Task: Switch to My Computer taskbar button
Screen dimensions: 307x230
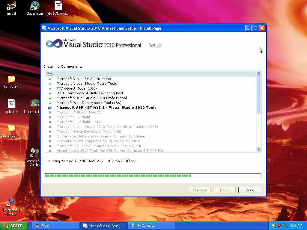Action: tap(151, 226)
